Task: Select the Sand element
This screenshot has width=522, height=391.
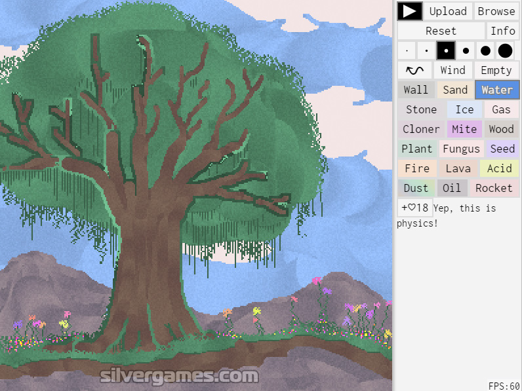Action: (x=454, y=90)
